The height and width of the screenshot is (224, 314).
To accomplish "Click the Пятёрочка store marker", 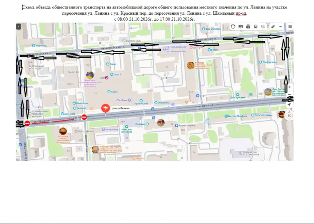I will (74, 103).
